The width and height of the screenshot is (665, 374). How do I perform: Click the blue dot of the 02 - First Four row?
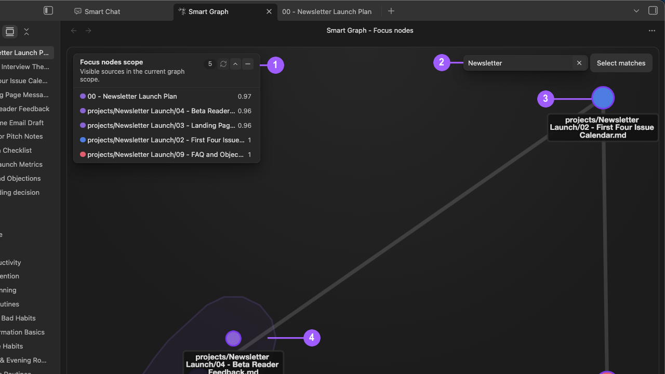(83, 140)
